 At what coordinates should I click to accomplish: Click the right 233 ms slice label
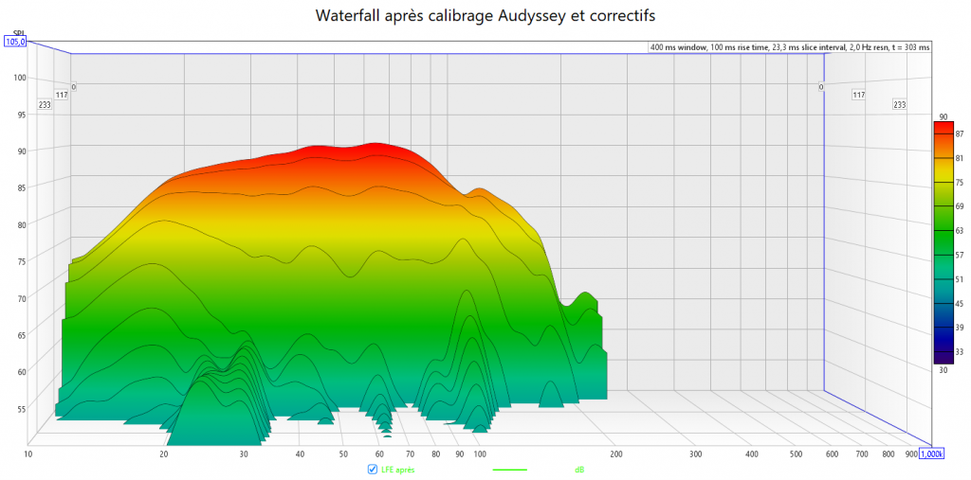click(899, 105)
